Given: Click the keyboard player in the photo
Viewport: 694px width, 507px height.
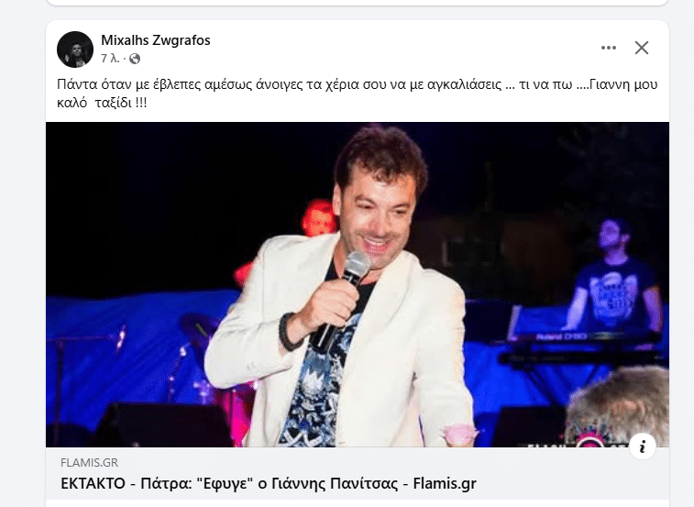Looking at the screenshot, I should 613,279.
